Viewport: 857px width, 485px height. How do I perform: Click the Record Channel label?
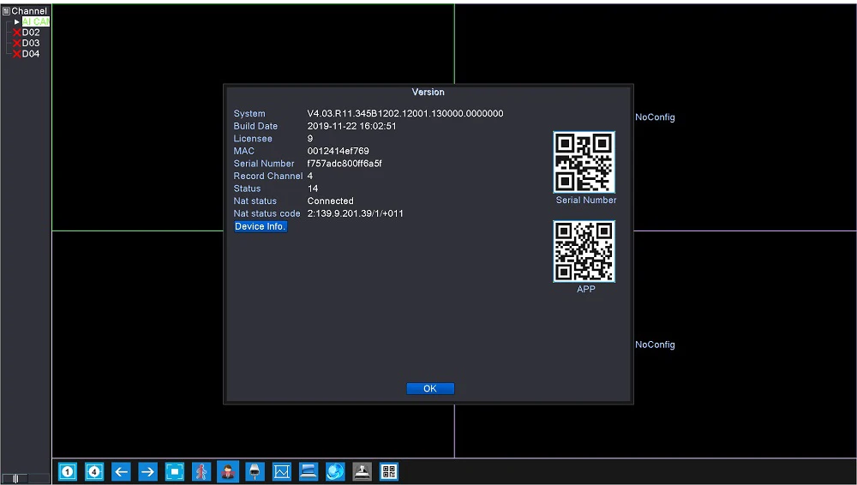267,176
